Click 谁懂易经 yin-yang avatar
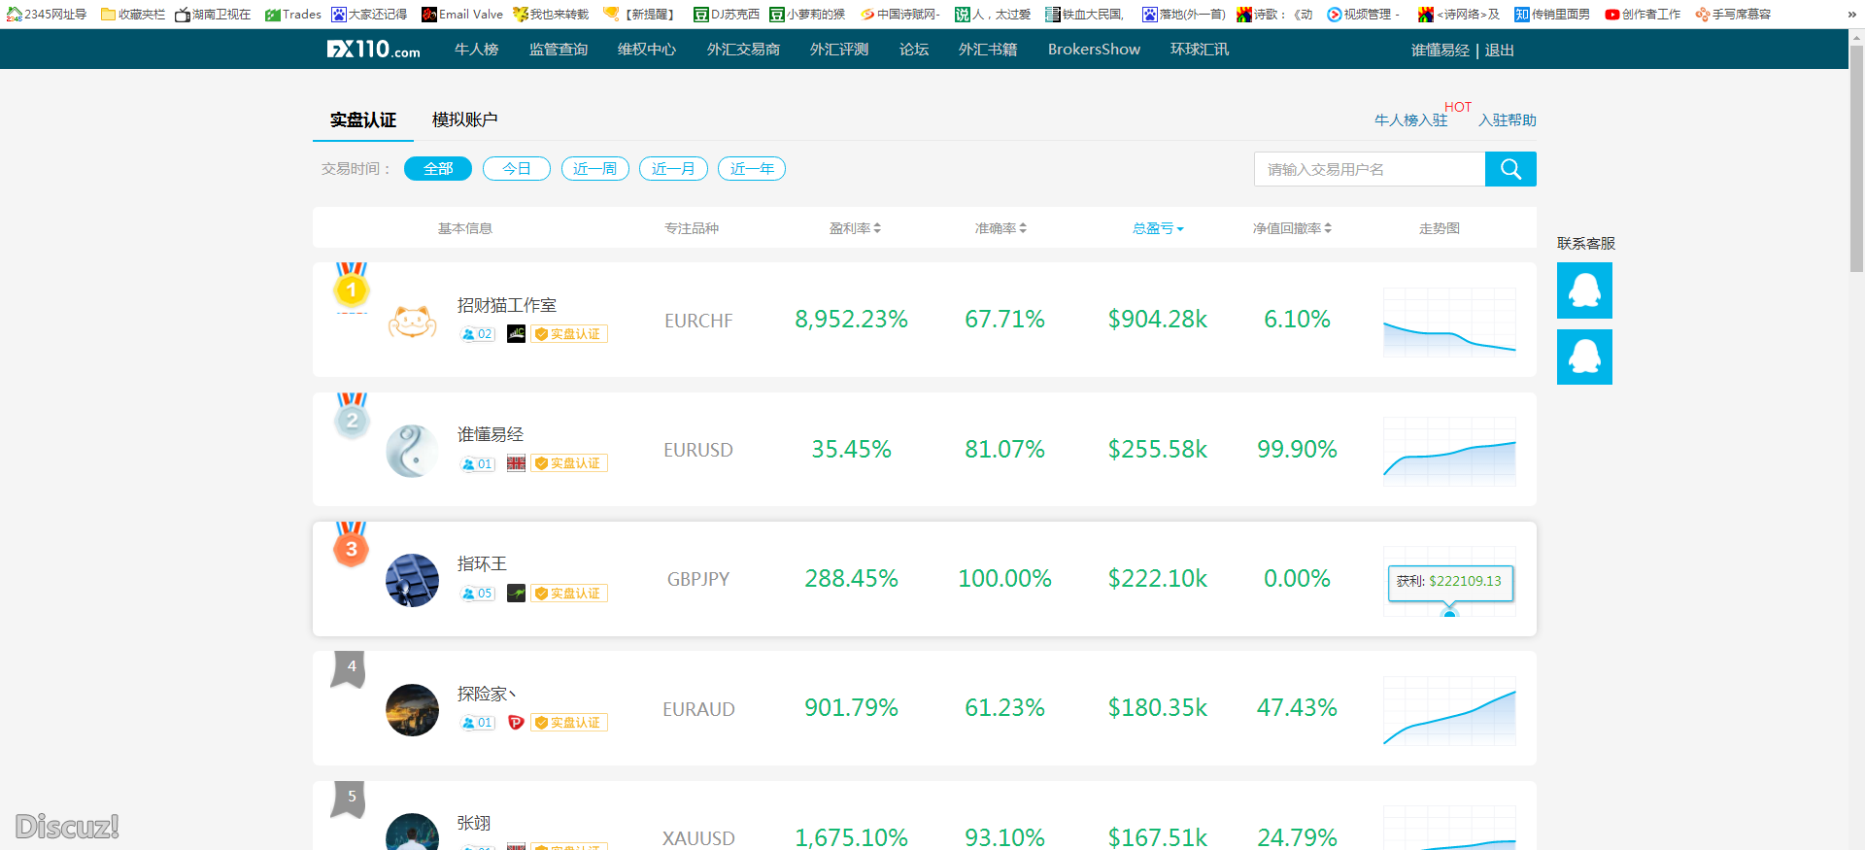The width and height of the screenshot is (1865, 850). (x=413, y=450)
